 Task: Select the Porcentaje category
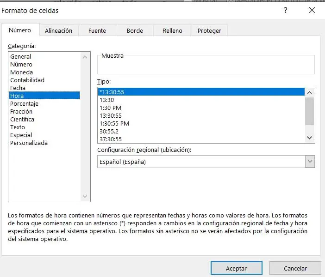click(x=24, y=103)
